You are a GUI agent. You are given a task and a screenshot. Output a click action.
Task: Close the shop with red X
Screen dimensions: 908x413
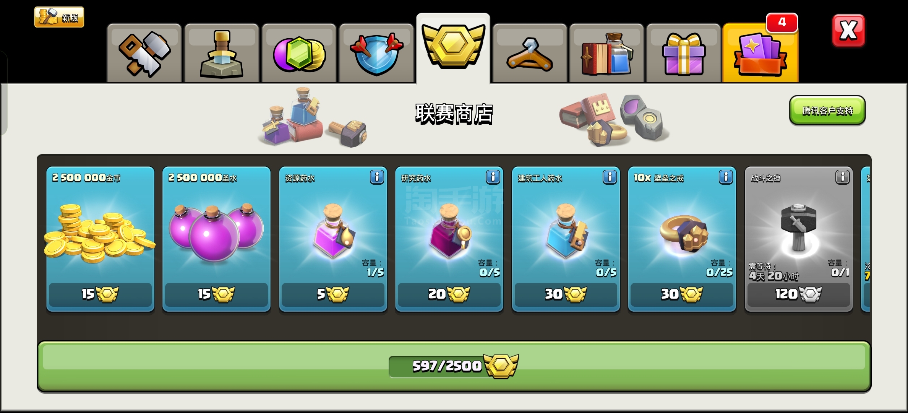(x=848, y=31)
